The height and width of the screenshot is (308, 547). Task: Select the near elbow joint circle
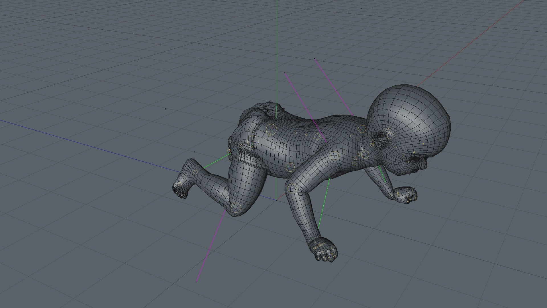coord(293,189)
